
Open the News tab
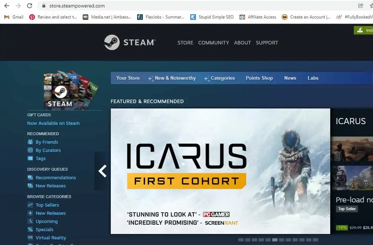290,78
